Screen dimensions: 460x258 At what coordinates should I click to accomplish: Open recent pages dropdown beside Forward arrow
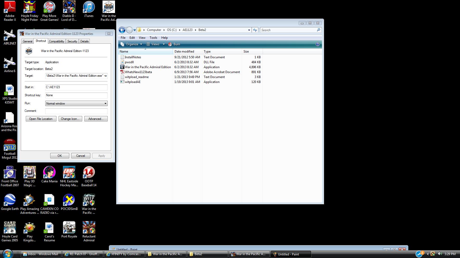pos(135,30)
